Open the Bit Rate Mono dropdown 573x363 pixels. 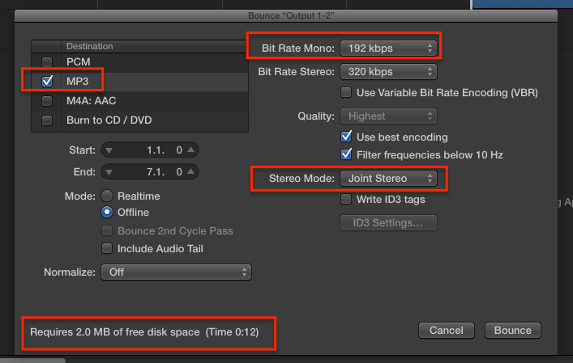click(388, 48)
